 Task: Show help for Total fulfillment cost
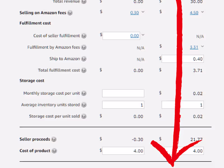[84, 70]
